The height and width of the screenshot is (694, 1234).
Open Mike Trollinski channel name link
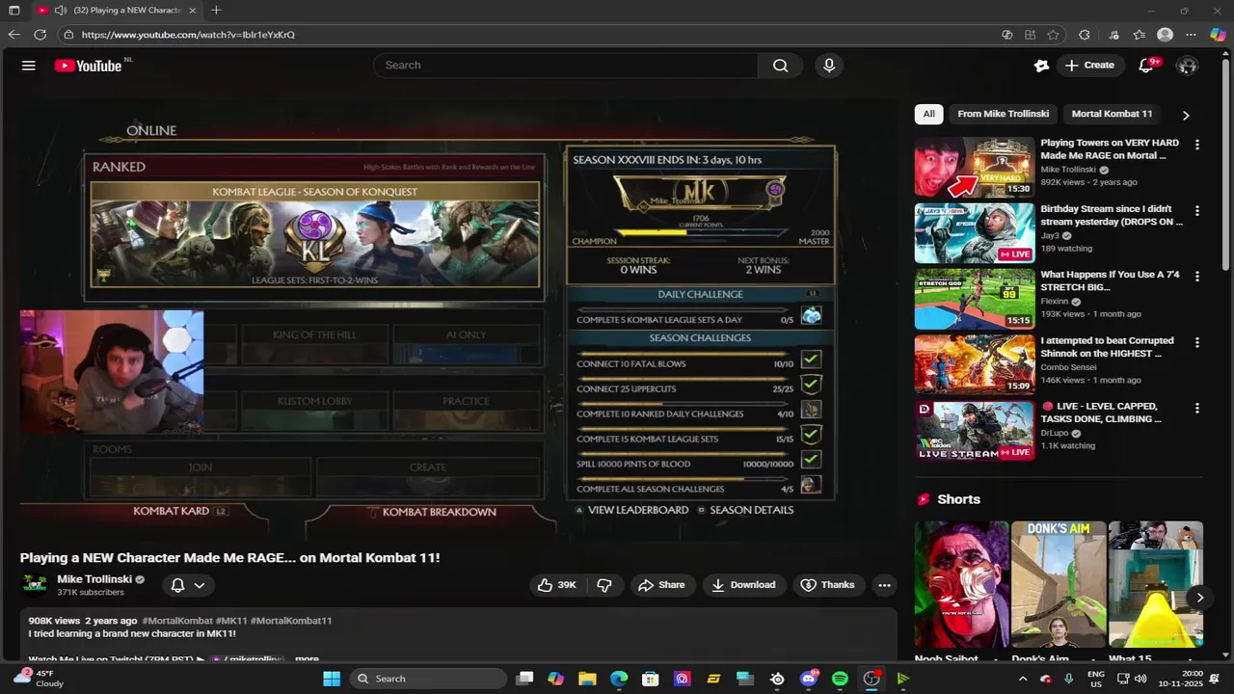pos(94,579)
